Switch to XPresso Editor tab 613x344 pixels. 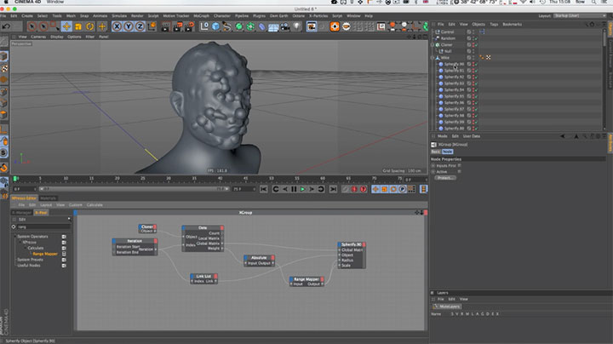24,198
